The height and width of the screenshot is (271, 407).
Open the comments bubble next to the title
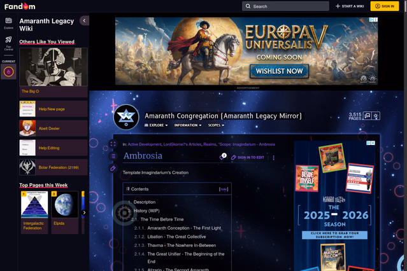(222, 157)
